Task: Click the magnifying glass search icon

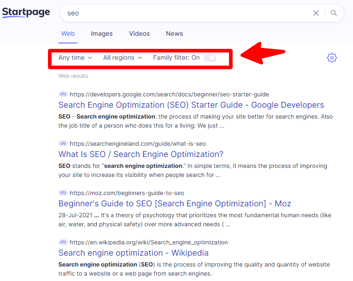Action: tap(334, 13)
